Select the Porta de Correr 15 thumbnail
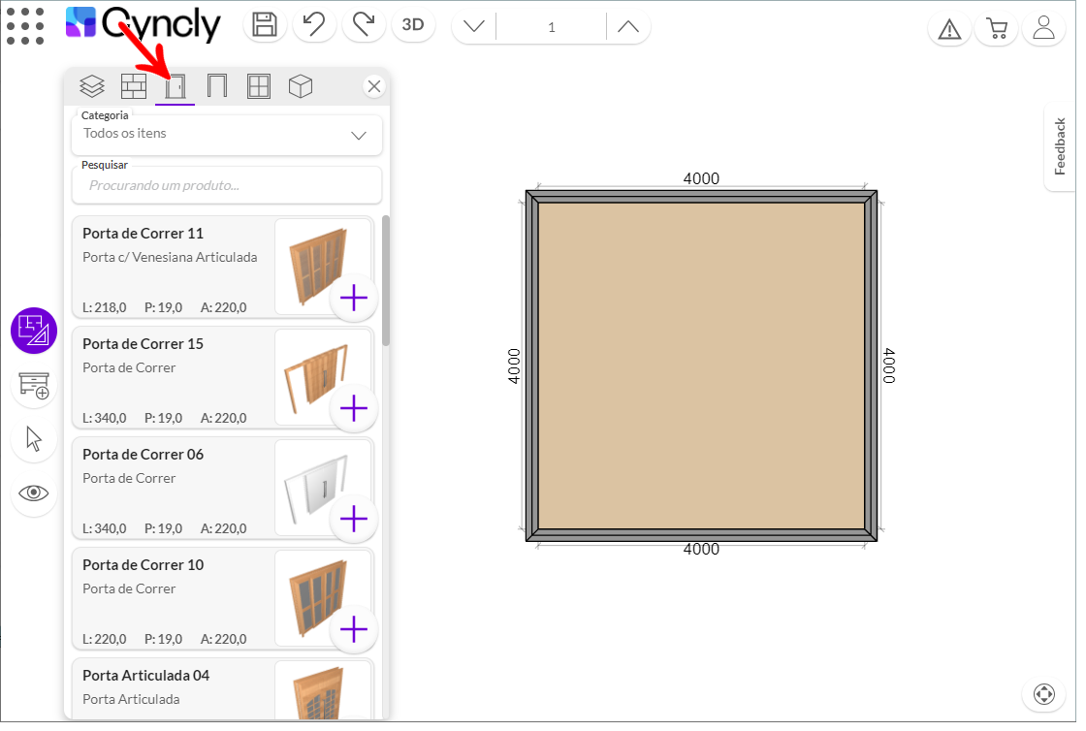 click(323, 377)
